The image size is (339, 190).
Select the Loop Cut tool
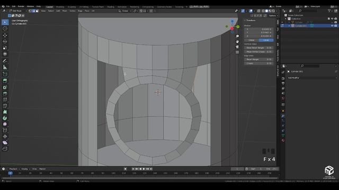coord(5,100)
